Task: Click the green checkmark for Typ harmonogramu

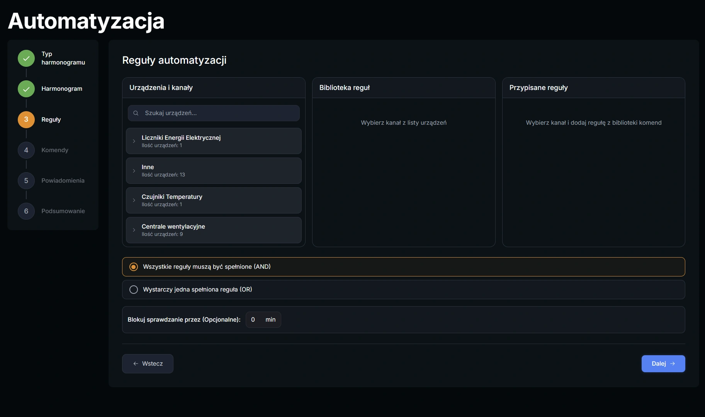Action: pyautogui.click(x=26, y=58)
